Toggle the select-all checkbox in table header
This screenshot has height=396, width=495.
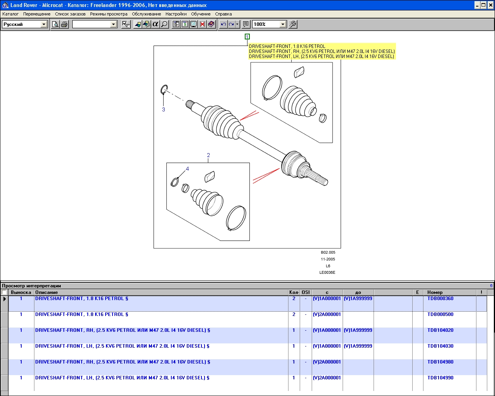point(4,292)
